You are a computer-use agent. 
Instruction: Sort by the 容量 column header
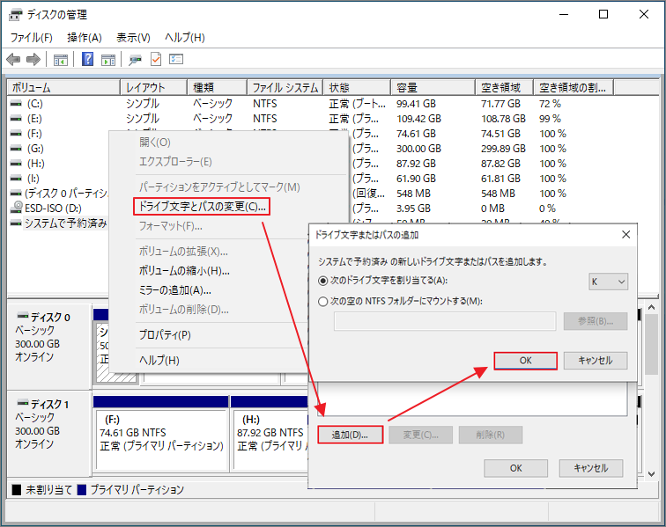[433, 88]
